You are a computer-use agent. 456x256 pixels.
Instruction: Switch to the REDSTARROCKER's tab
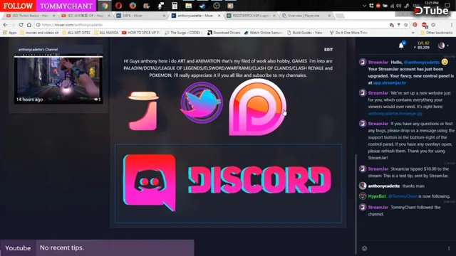pos(251,16)
